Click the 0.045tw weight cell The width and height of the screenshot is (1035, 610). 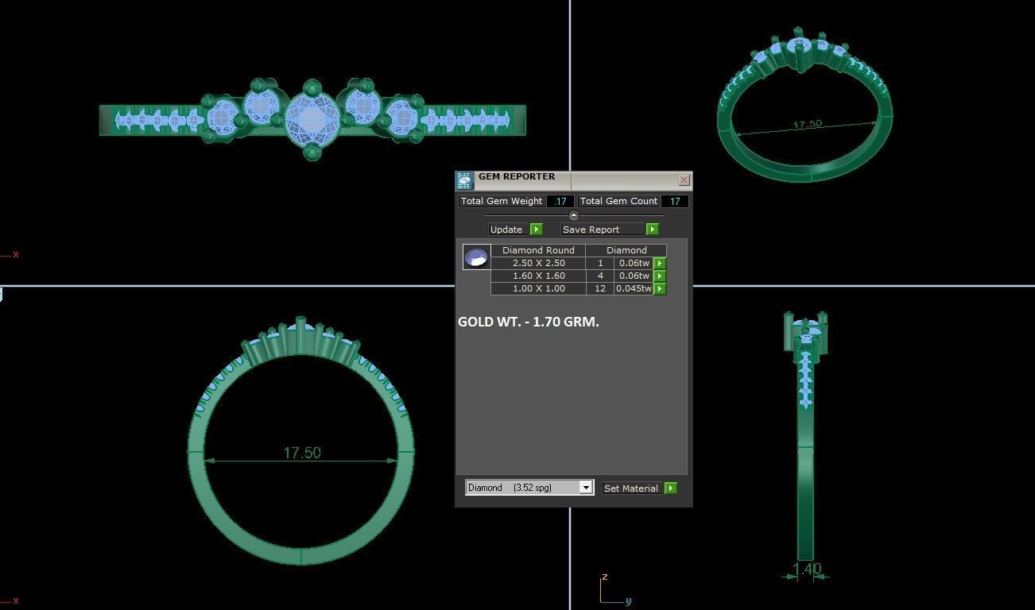point(634,288)
